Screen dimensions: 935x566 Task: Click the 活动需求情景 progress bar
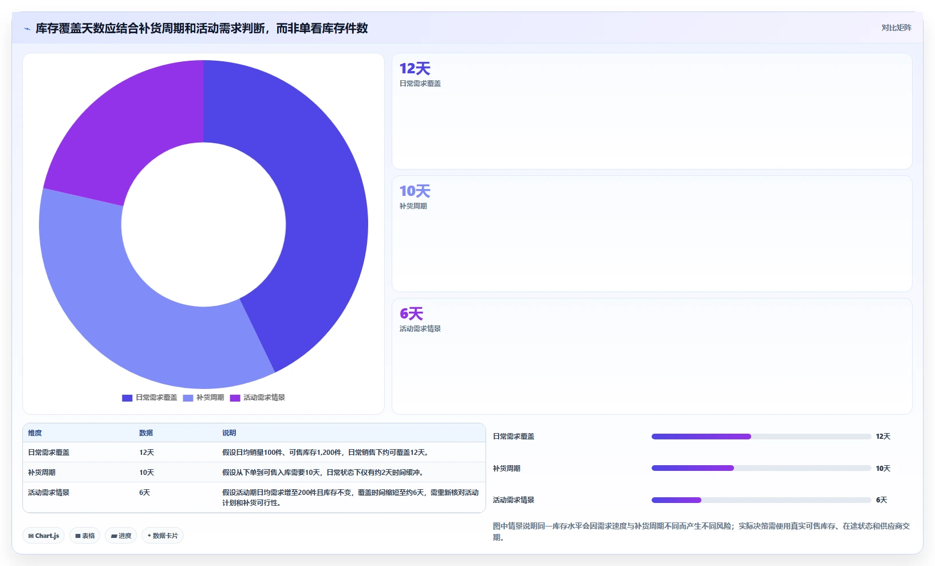click(761, 500)
